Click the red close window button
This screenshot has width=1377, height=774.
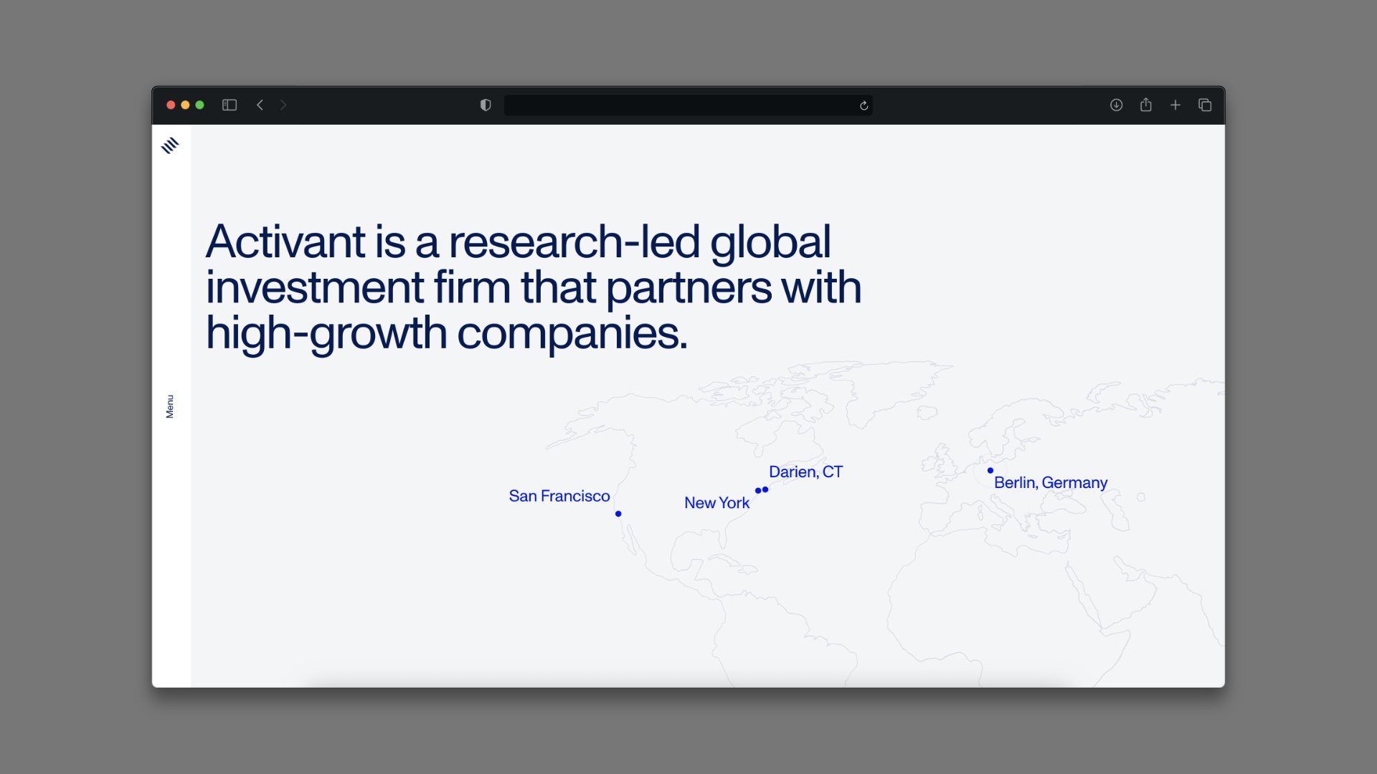(x=171, y=105)
